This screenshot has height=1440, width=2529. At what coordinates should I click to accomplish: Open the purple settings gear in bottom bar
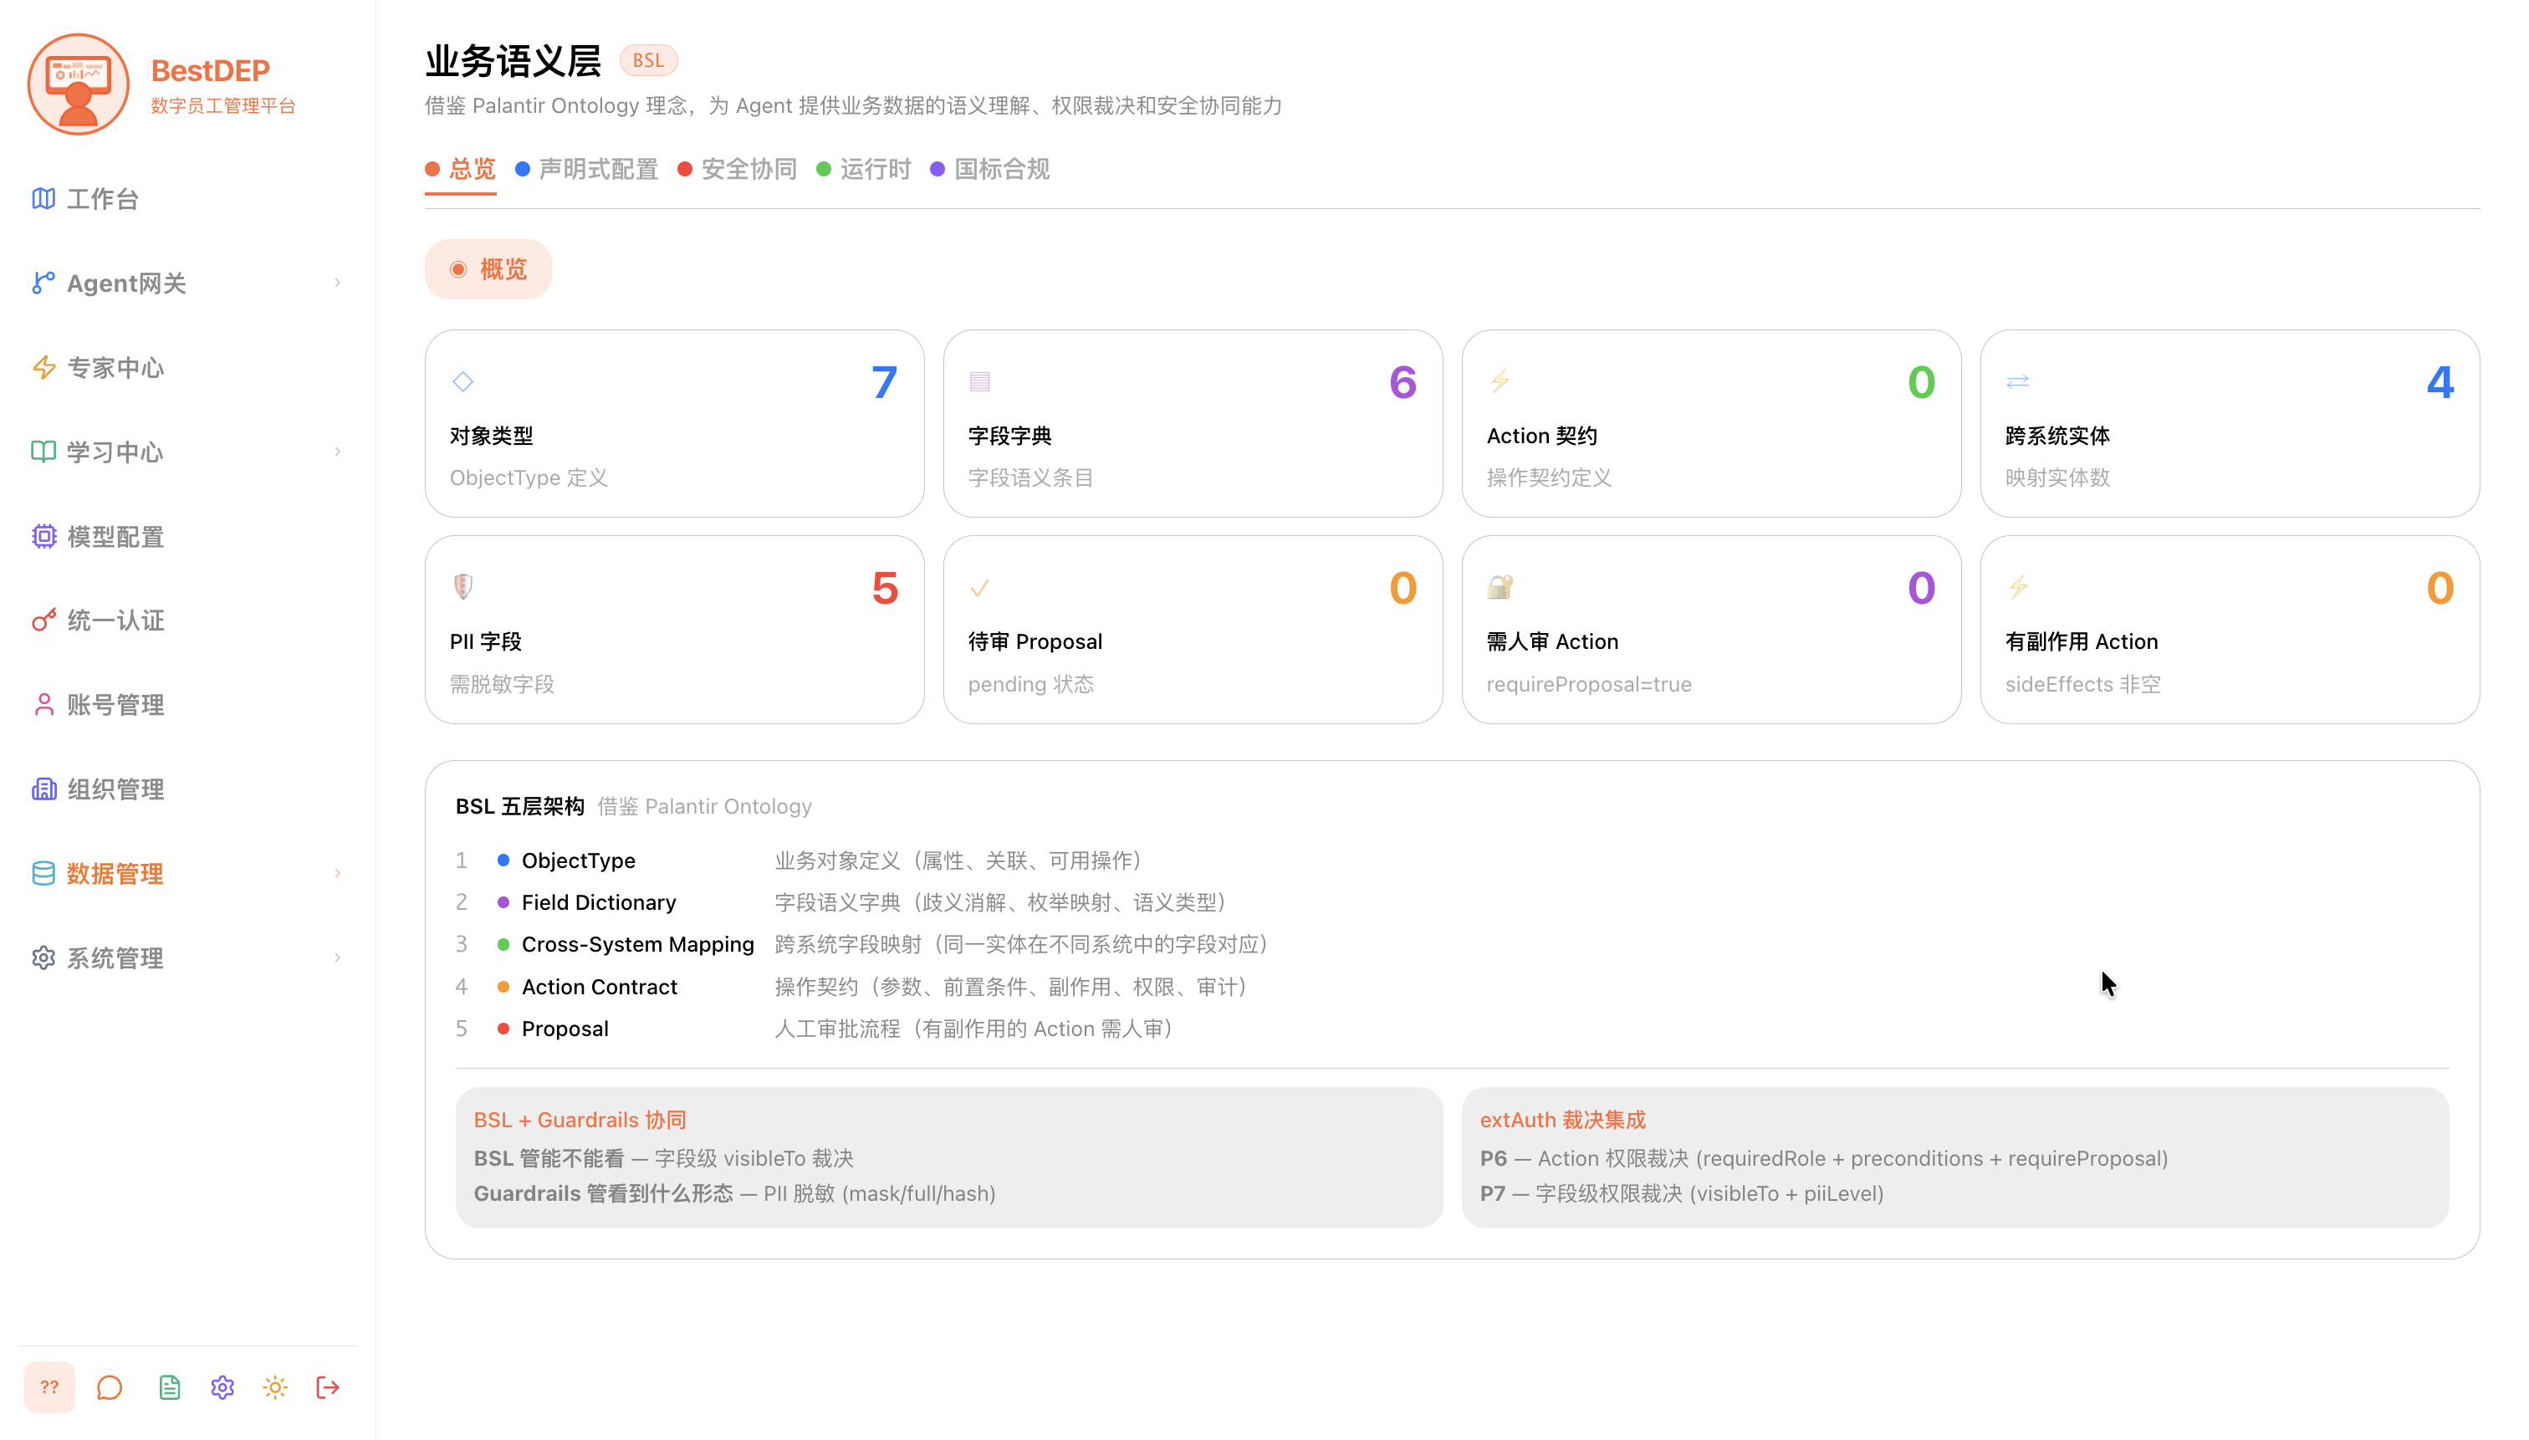(222, 1387)
